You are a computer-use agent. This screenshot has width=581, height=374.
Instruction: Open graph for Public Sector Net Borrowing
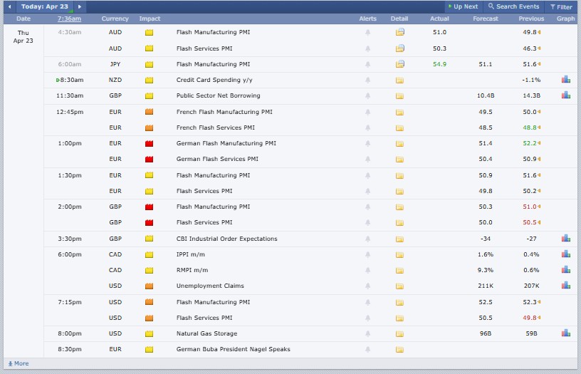(565, 95)
